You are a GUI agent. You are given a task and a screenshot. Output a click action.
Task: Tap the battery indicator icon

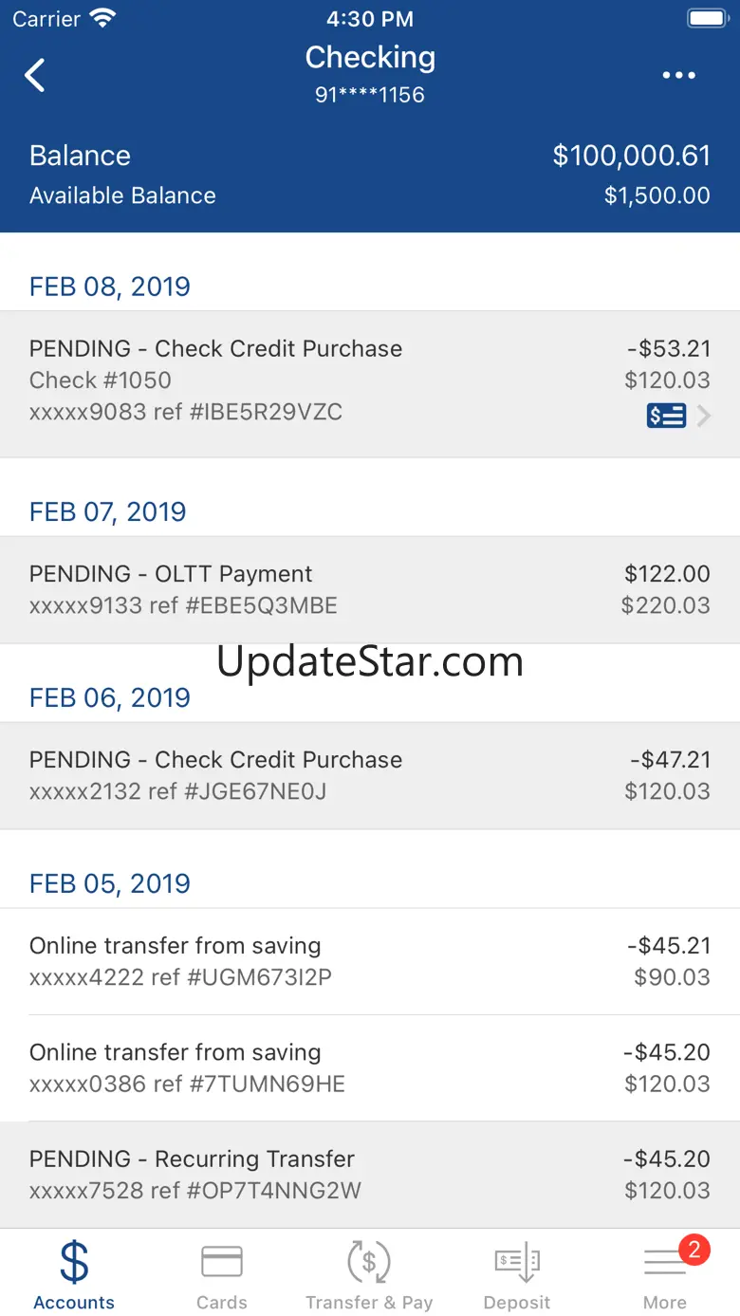point(706,18)
